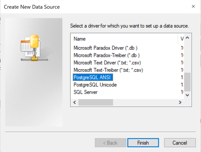The image size is (201, 152).
Task: Click the Version column header
Action: (182, 39)
